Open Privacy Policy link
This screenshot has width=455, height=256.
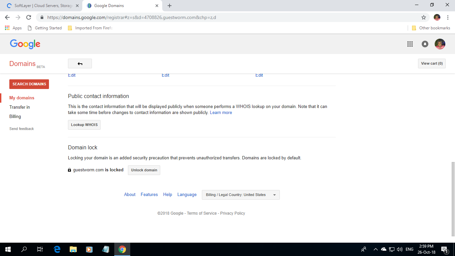click(232, 213)
